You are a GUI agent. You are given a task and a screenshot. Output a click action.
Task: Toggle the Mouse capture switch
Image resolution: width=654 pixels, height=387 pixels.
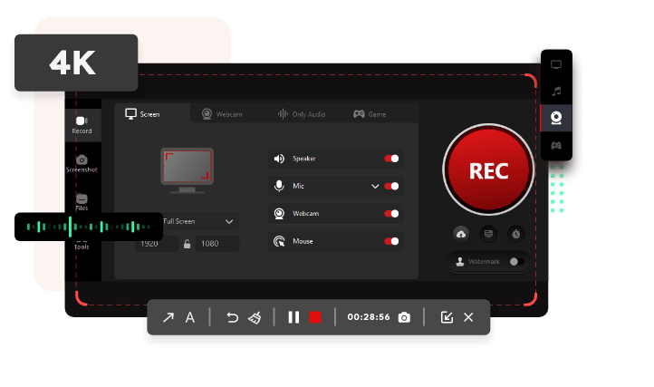pyautogui.click(x=391, y=241)
